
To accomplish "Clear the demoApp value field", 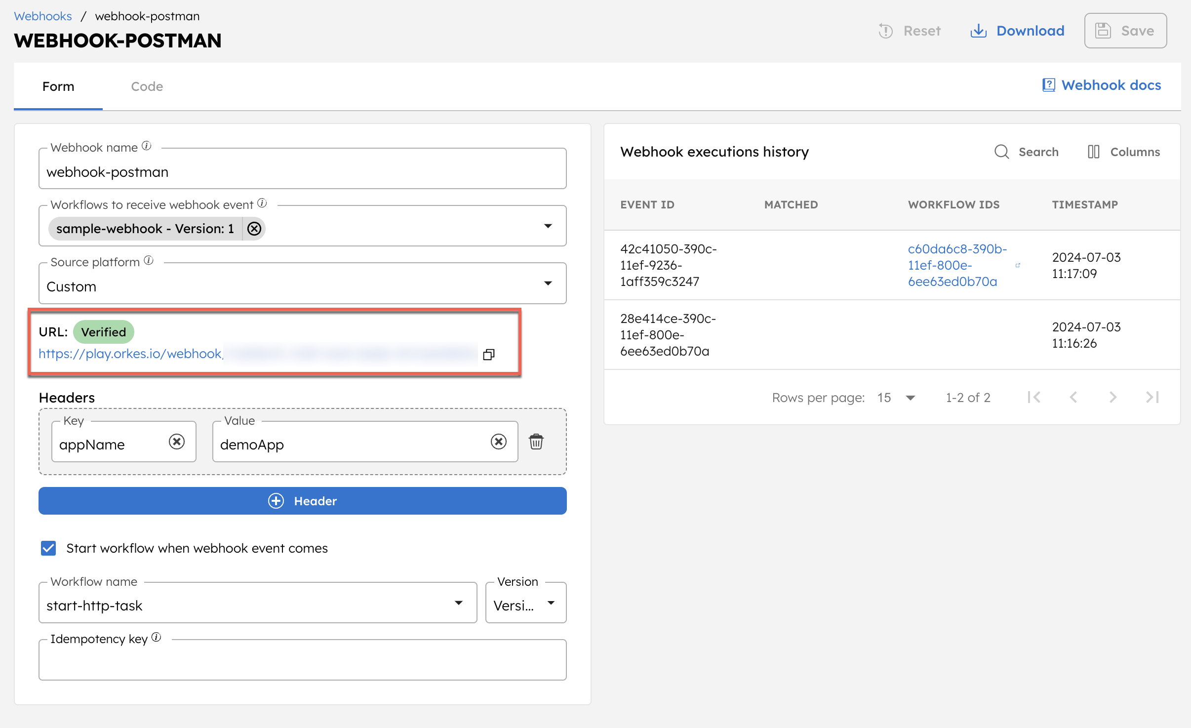I will coord(499,442).
